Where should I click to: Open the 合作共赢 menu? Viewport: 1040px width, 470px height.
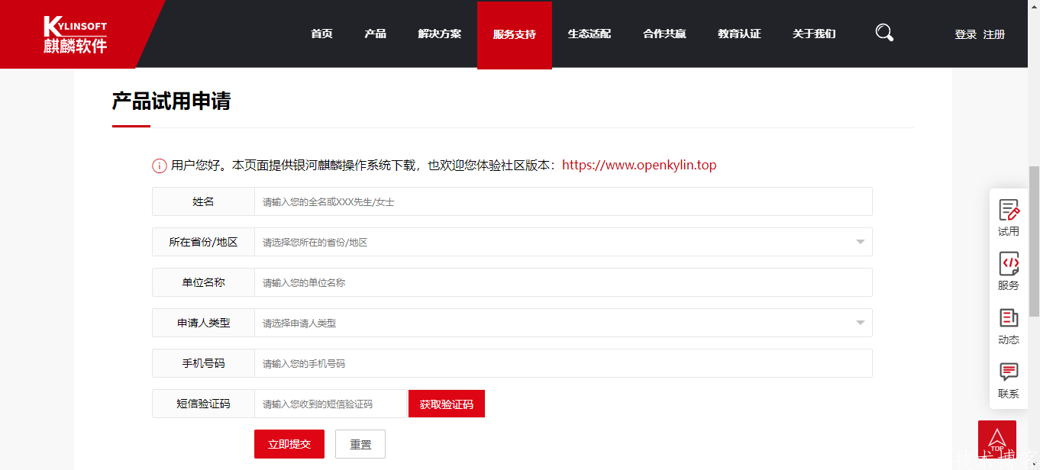[x=664, y=34]
